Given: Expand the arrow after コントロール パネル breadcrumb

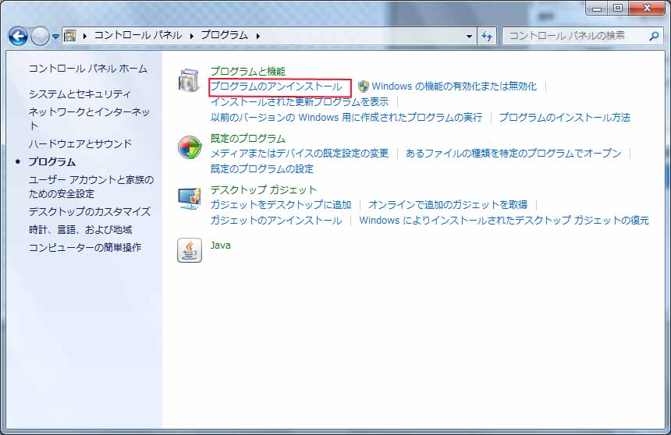Looking at the screenshot, I should (192, 36).
